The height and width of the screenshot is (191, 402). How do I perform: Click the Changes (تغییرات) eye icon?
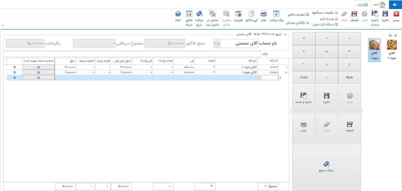[x=238, y=14]
